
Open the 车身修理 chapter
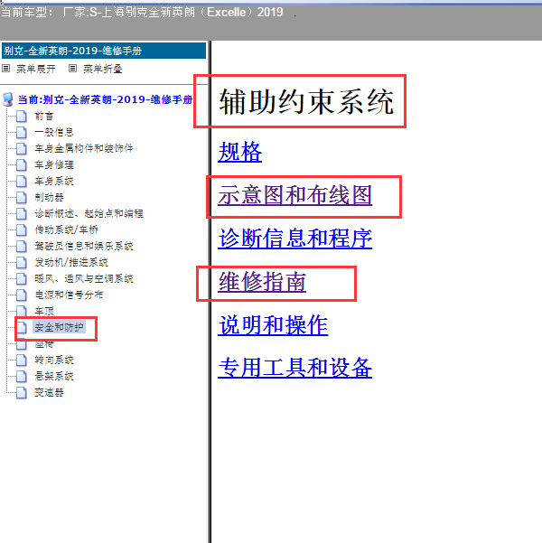coord(54,164)
